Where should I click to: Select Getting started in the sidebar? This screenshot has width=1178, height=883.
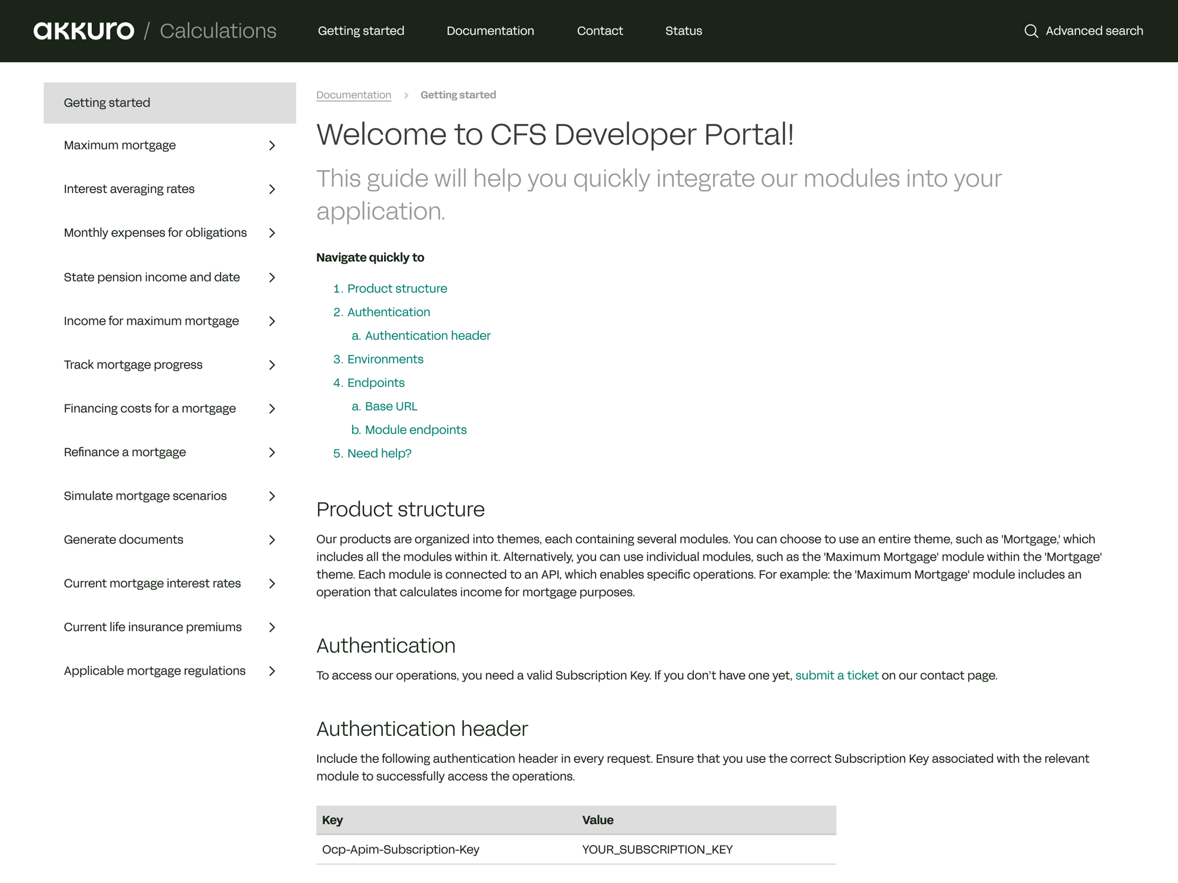[x=170, y=103]
